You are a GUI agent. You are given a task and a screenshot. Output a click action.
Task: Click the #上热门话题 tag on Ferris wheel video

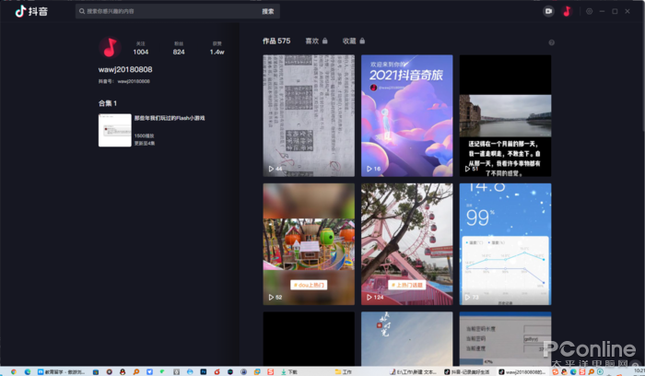pyautogui.click(x=407, y=285)
